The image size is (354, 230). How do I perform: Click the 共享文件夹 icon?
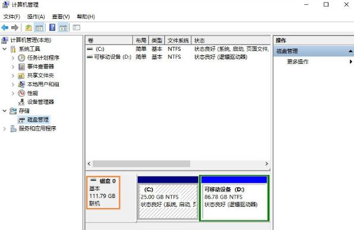click(x=21, y=76)
